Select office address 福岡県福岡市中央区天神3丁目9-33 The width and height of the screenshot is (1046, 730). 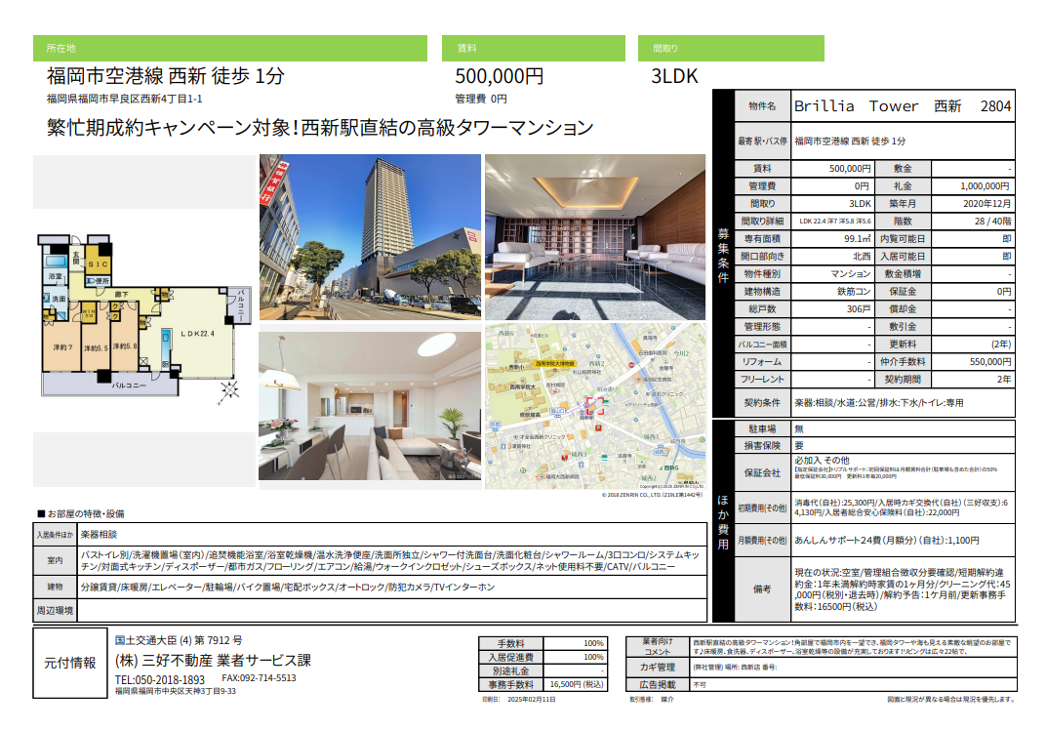pos(176,691)
